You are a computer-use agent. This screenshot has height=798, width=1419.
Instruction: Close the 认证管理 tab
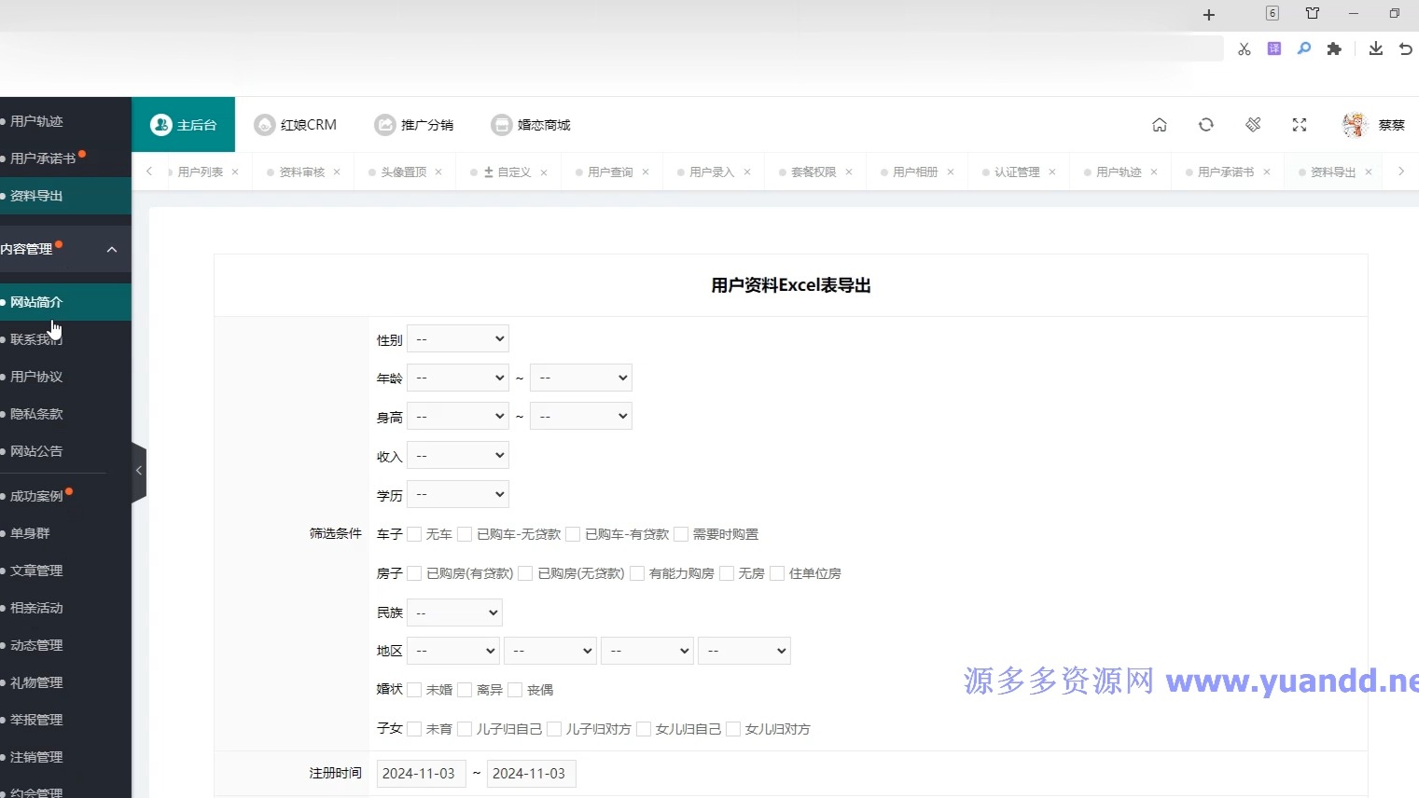[x=1052, y=172]
